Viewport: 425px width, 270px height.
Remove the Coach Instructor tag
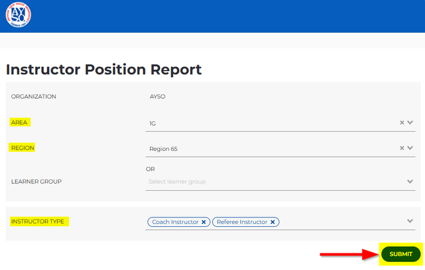tap(204, 222)
